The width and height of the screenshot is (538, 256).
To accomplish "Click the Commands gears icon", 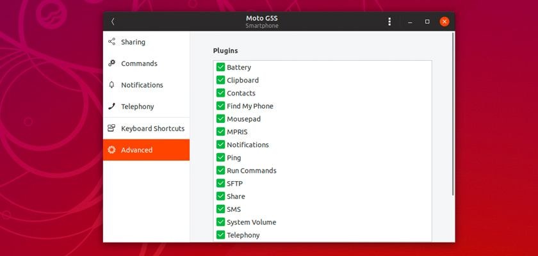I will point(111,63).
